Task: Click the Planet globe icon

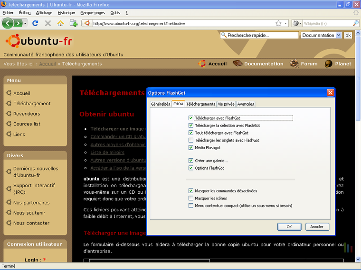Action: click(x=328, y=63)
